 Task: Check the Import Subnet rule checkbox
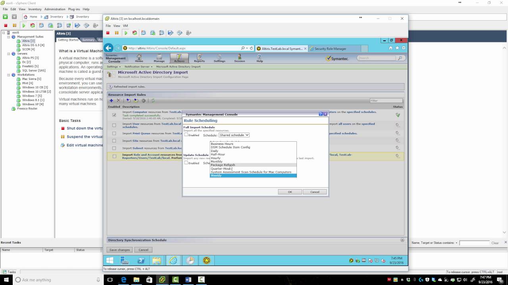pyautogui.click(x=114, y=148)
